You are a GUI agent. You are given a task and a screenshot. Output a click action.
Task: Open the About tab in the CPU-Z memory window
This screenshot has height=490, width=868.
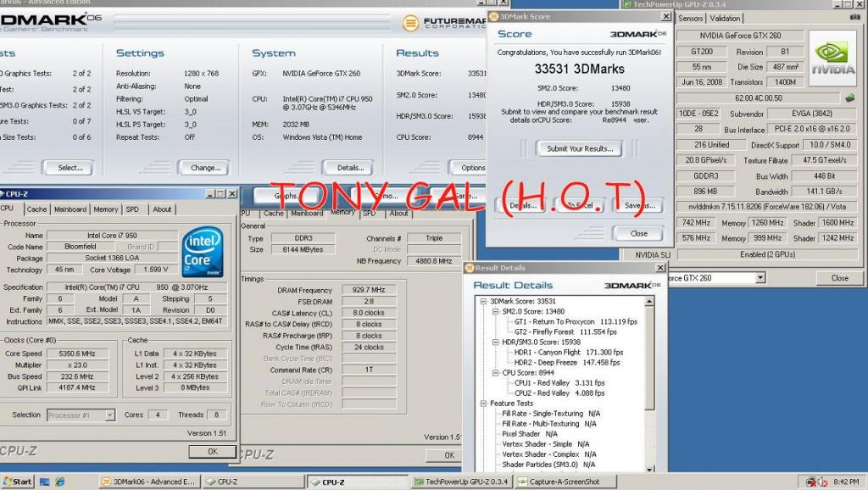coord(398,213)
